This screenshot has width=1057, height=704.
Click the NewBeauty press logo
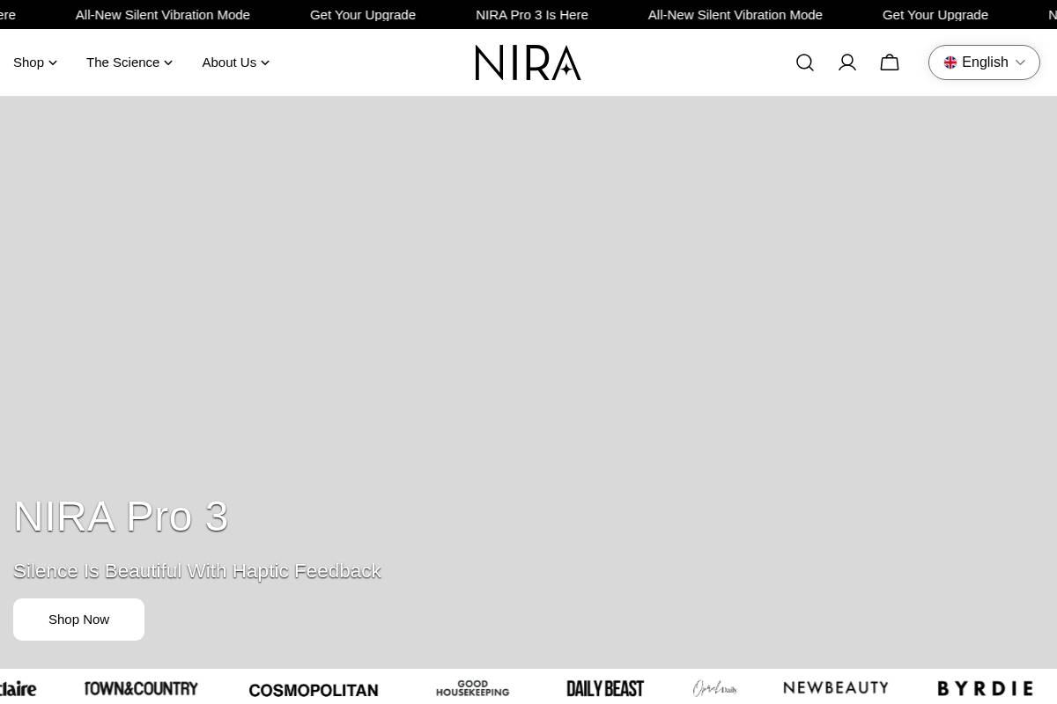tap(835, 687)
